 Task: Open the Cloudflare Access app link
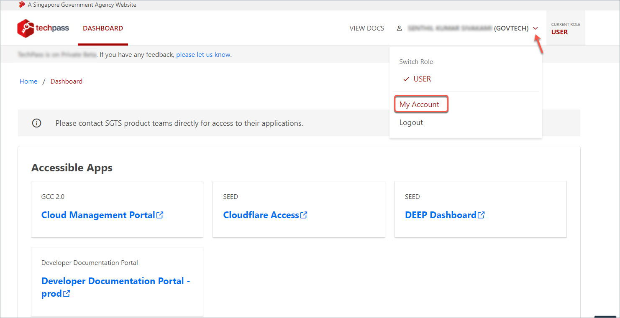click(x=260, y=214)
